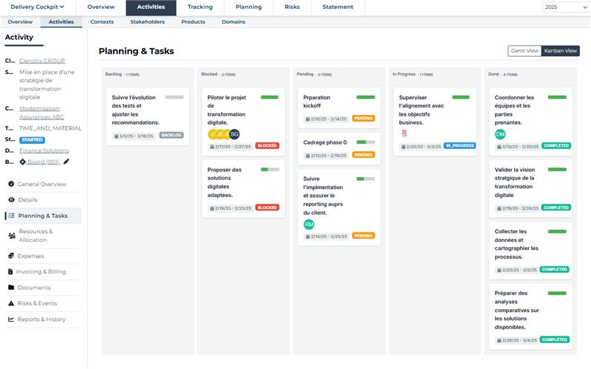Open the Finance Solutions link
Screen dimensions: 591x369
click(x=44, y=151)
